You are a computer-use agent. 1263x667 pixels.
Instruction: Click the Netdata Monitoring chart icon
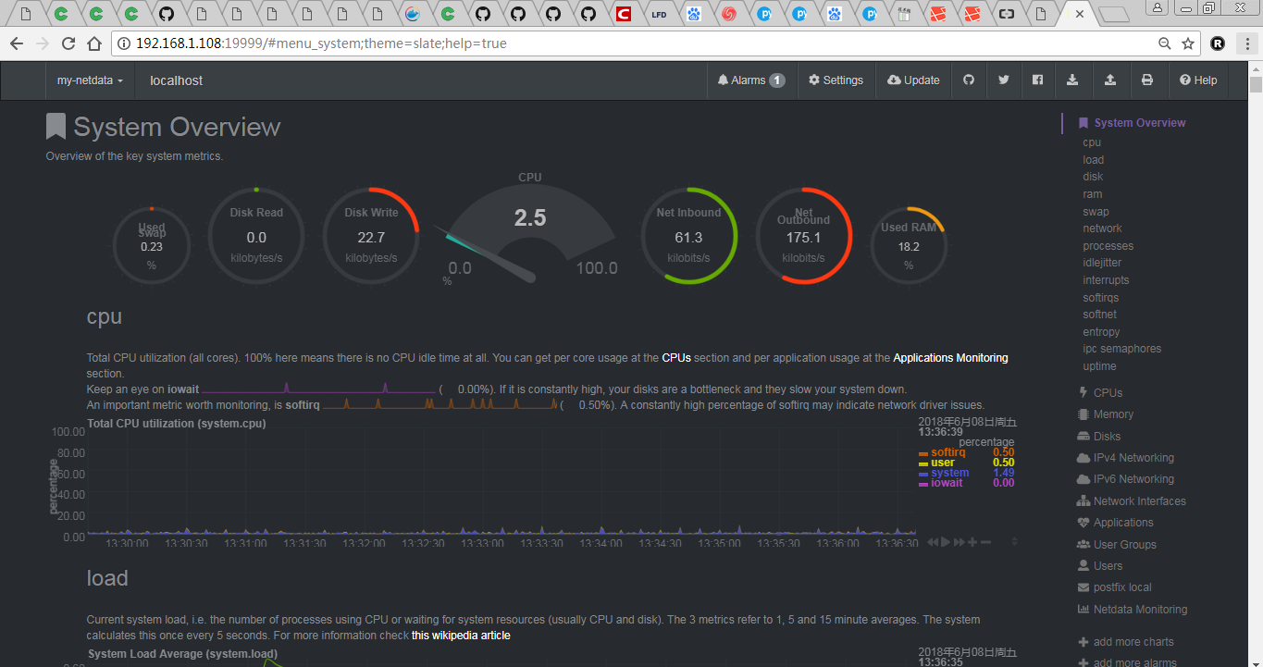[x=1084, y=609]
